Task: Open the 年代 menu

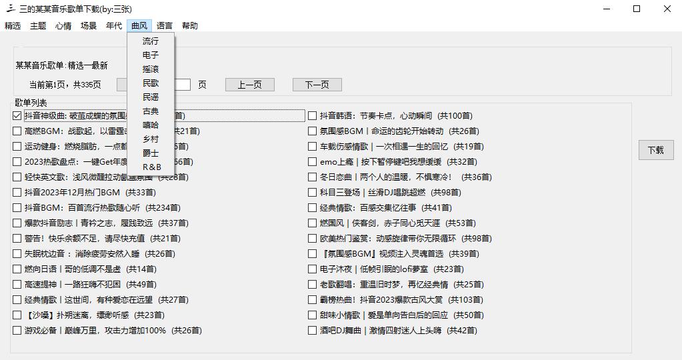Action: point(114,25)
